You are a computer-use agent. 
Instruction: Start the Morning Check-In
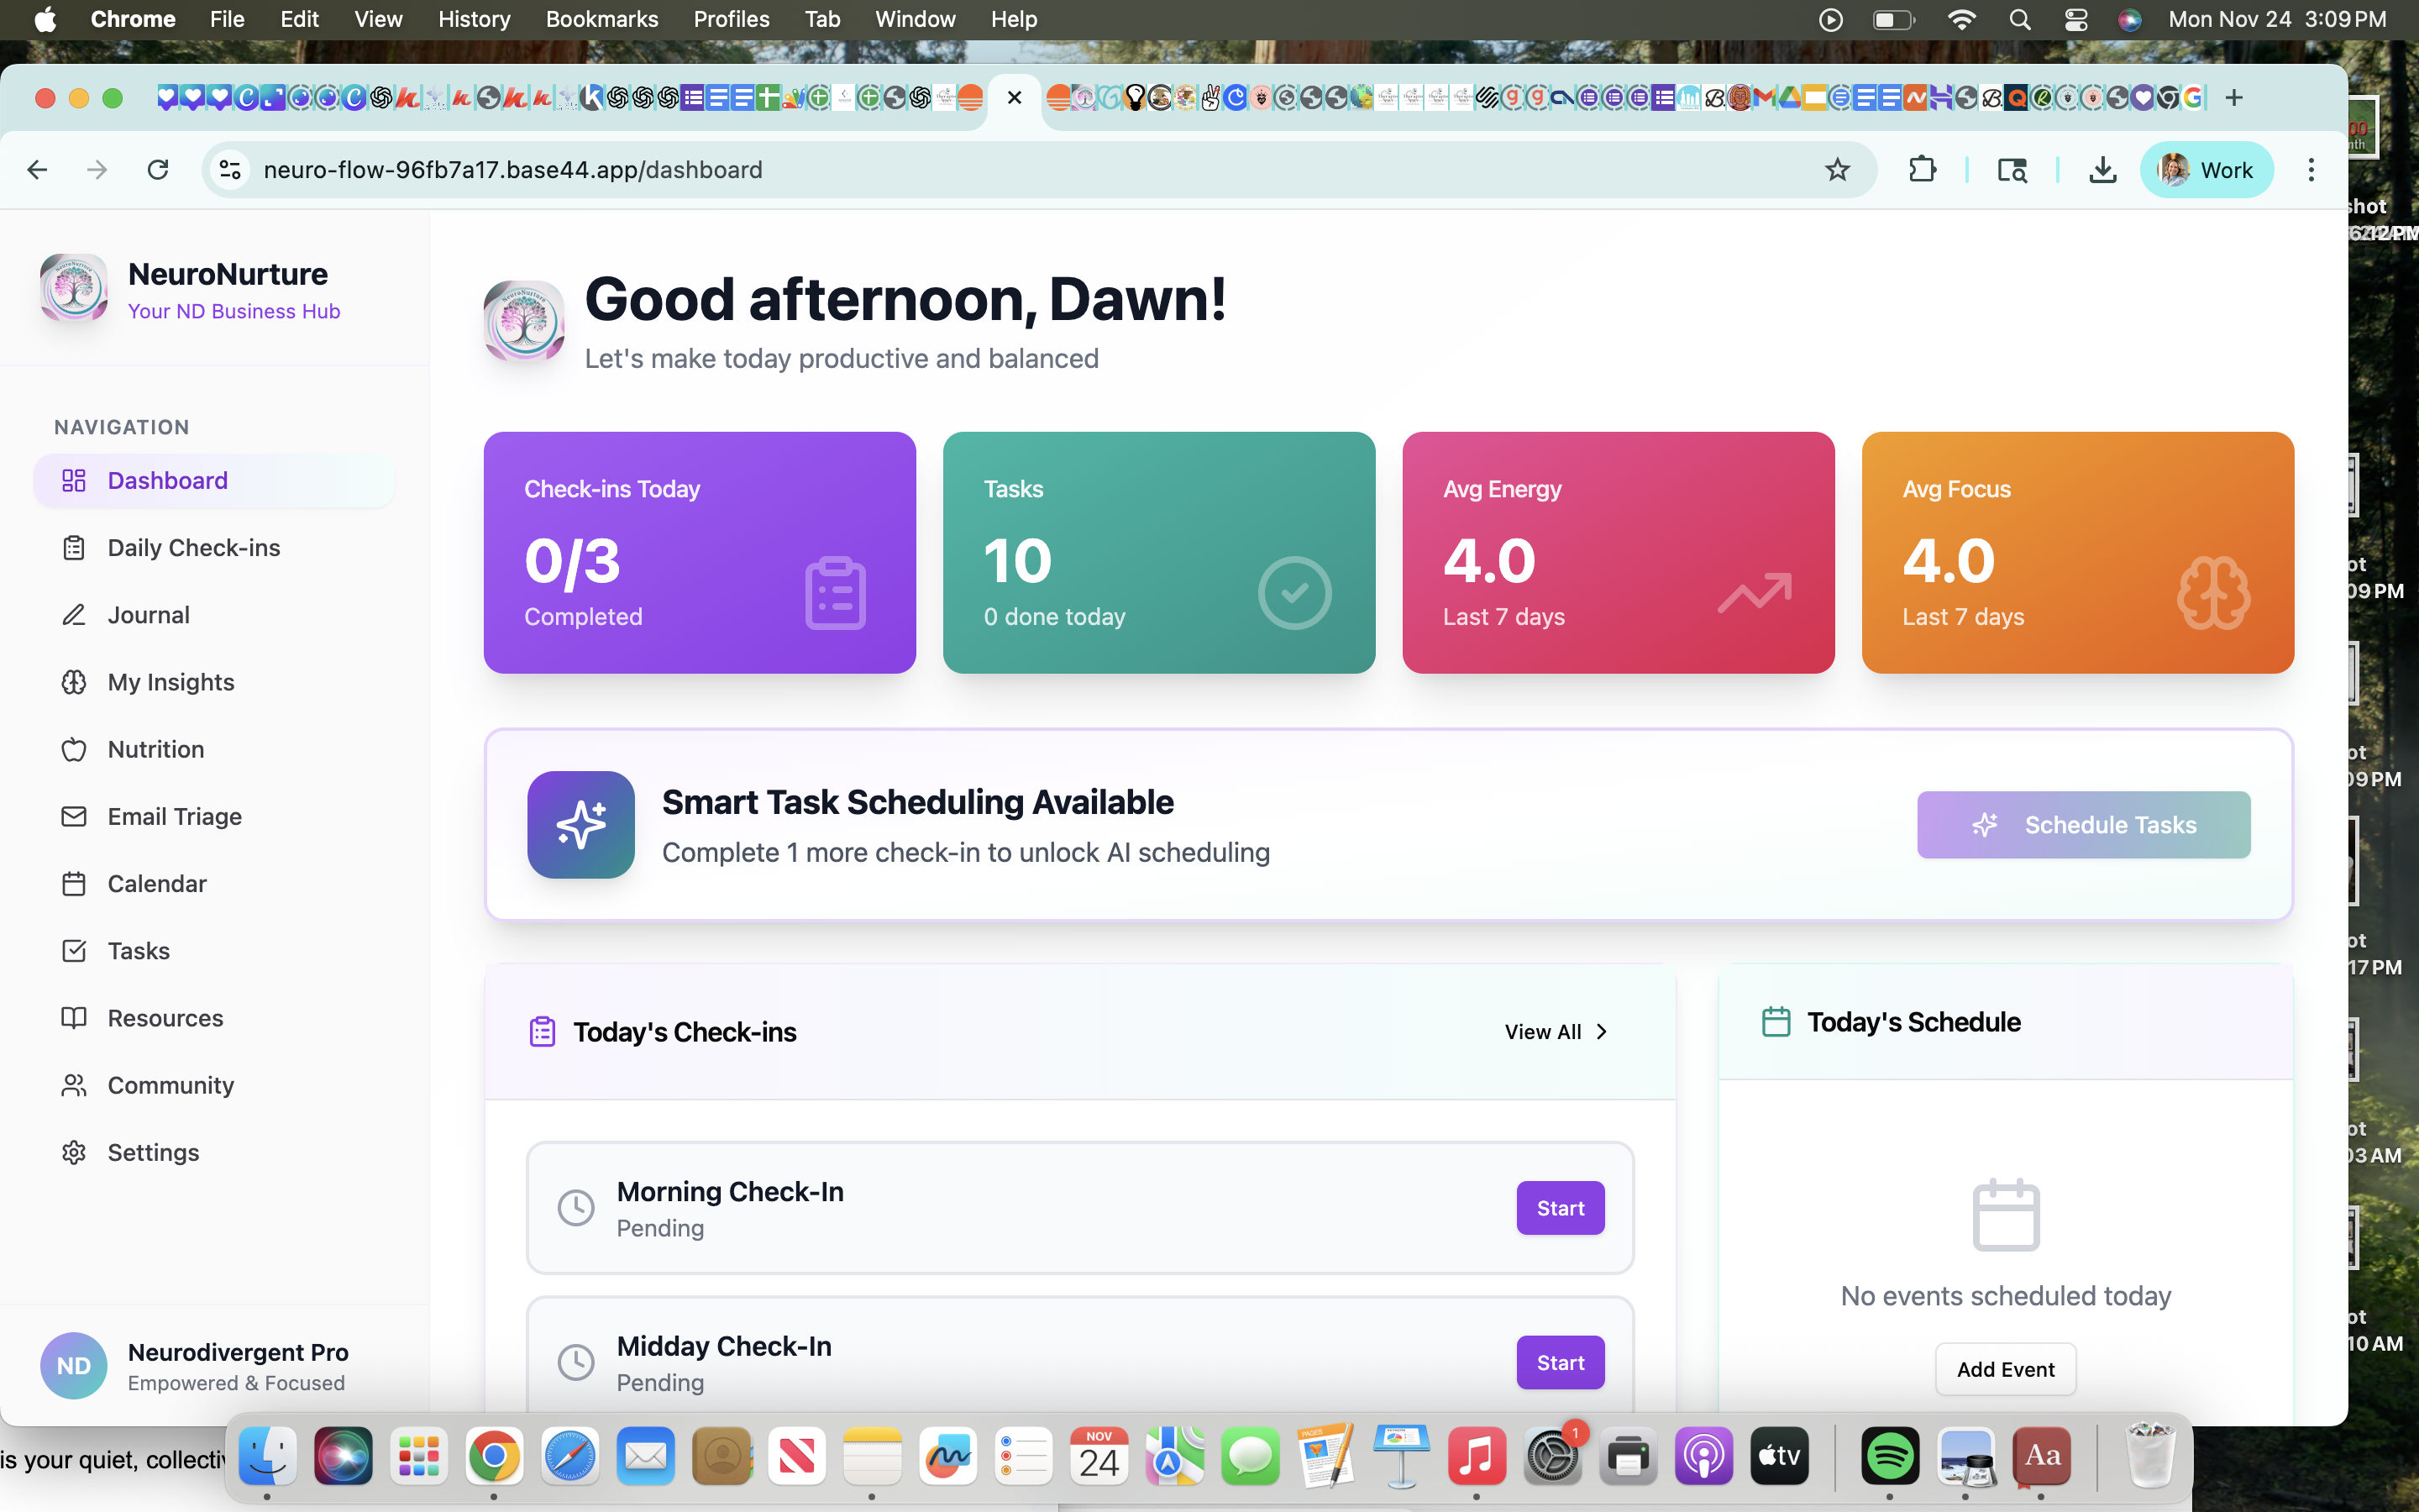click(x=1560, y=1208)
